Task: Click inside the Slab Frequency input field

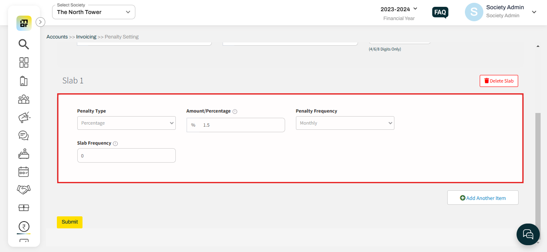Action: click(x=126, y=155)
